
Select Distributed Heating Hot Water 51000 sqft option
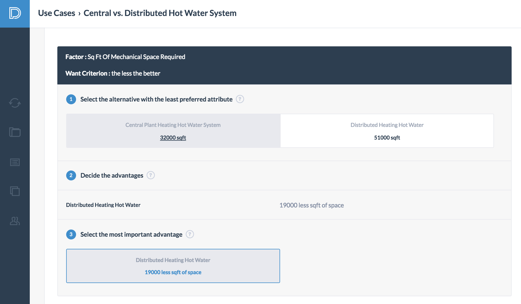click(x=387, y=131)
